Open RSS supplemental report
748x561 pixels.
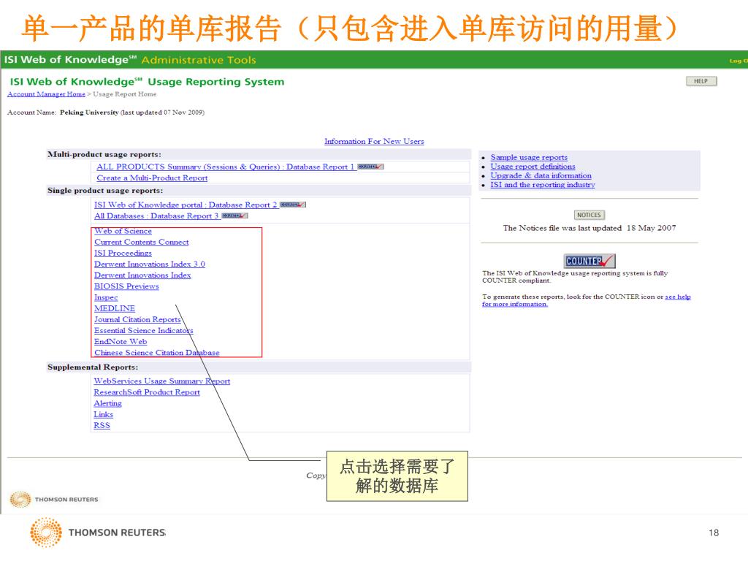pyautogui.click(x=102, y=425)
